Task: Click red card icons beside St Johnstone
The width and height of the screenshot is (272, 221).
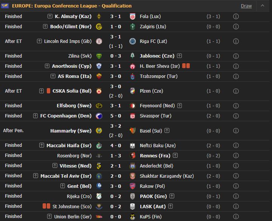Action: tap(46, 206)
